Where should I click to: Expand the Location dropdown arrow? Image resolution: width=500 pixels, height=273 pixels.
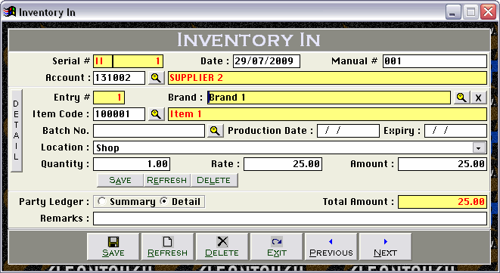click(479, 147)
